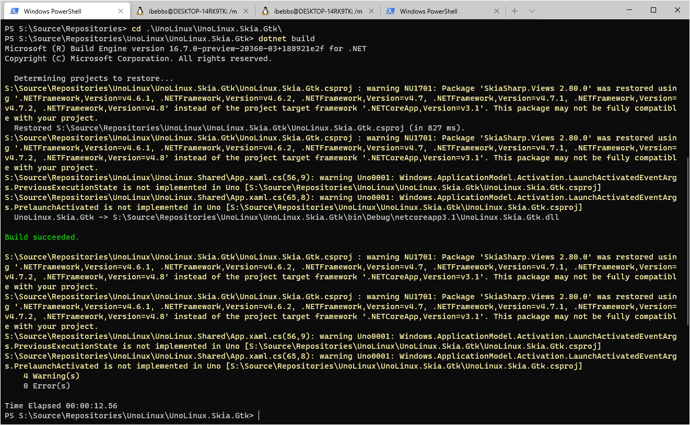This screenshot has width=690, height=425.
Task: Maximize the Windows Terminal window
Action: [x=653, y=10]
